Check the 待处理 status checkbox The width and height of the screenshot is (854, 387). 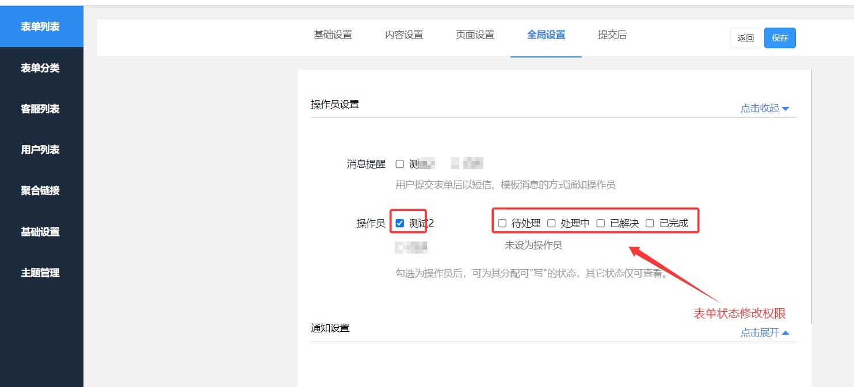click(502, 223)
